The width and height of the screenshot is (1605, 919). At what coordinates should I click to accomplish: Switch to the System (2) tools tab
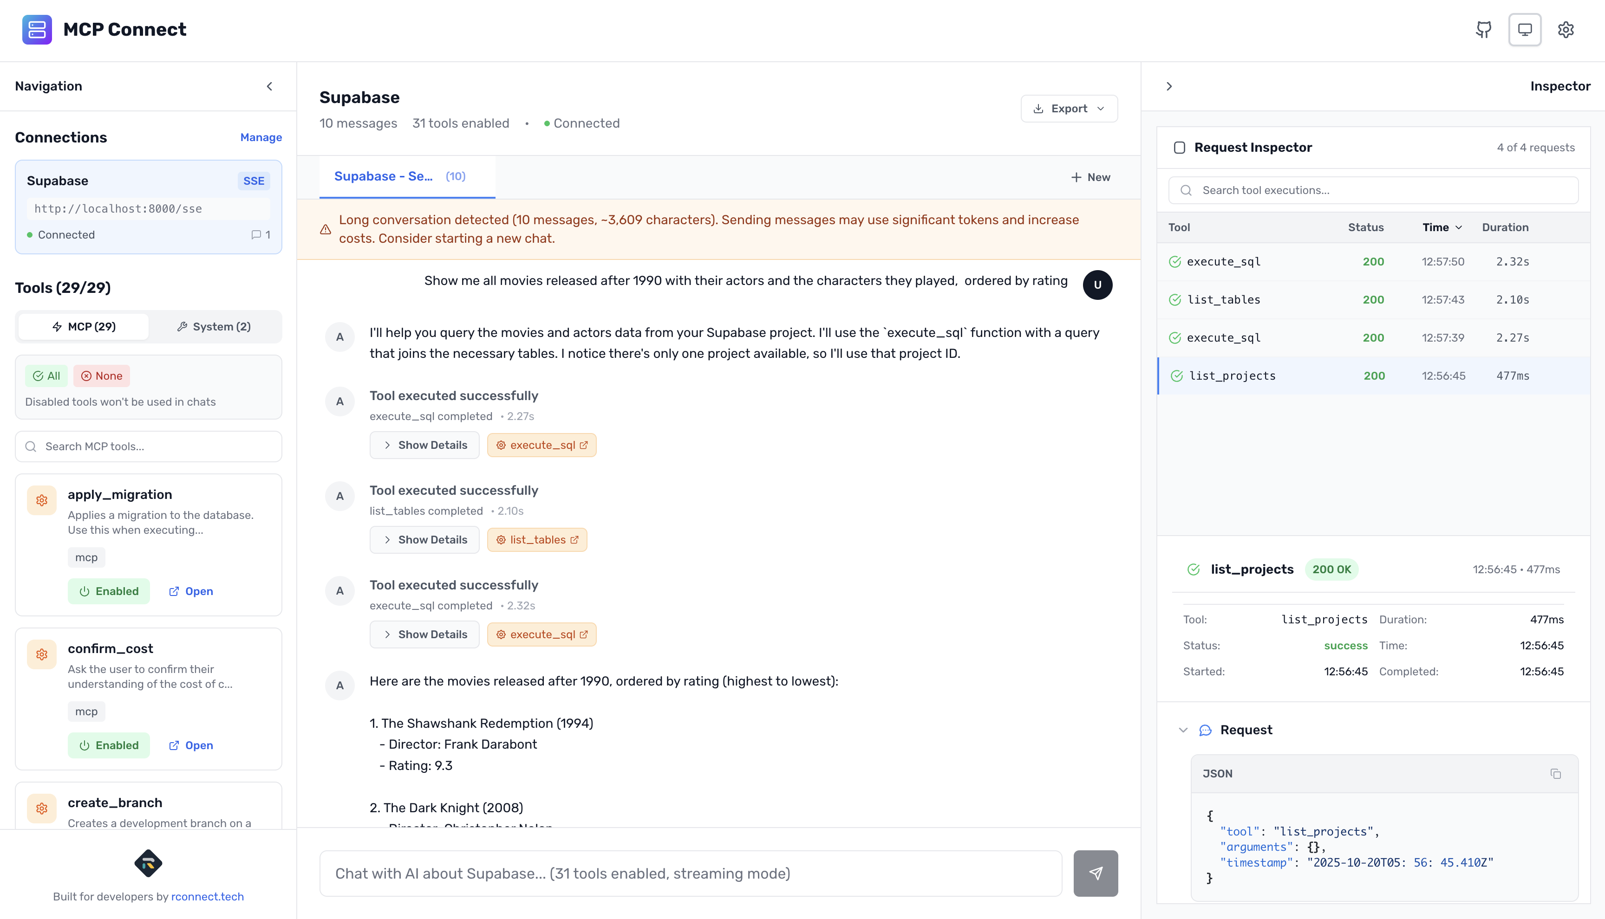click(x=215, y=326)
